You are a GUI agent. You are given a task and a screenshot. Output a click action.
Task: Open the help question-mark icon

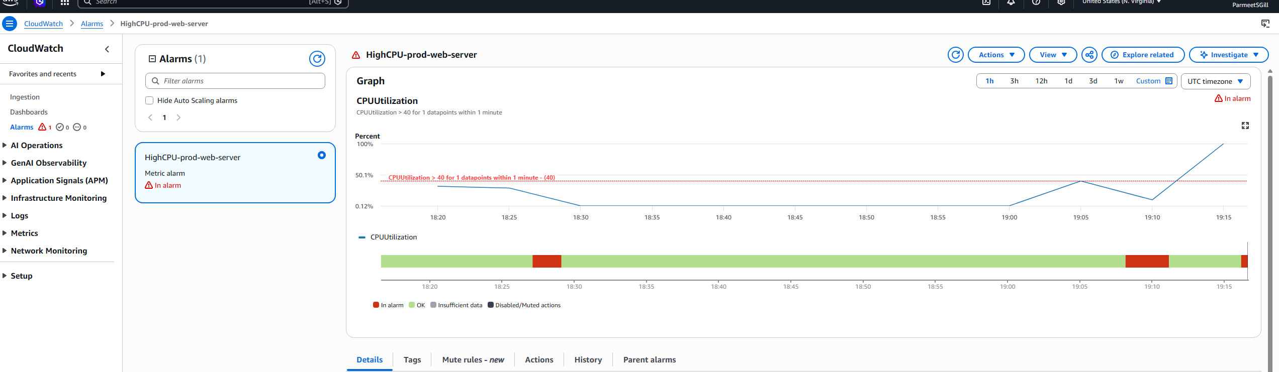tap(1036, 3)
